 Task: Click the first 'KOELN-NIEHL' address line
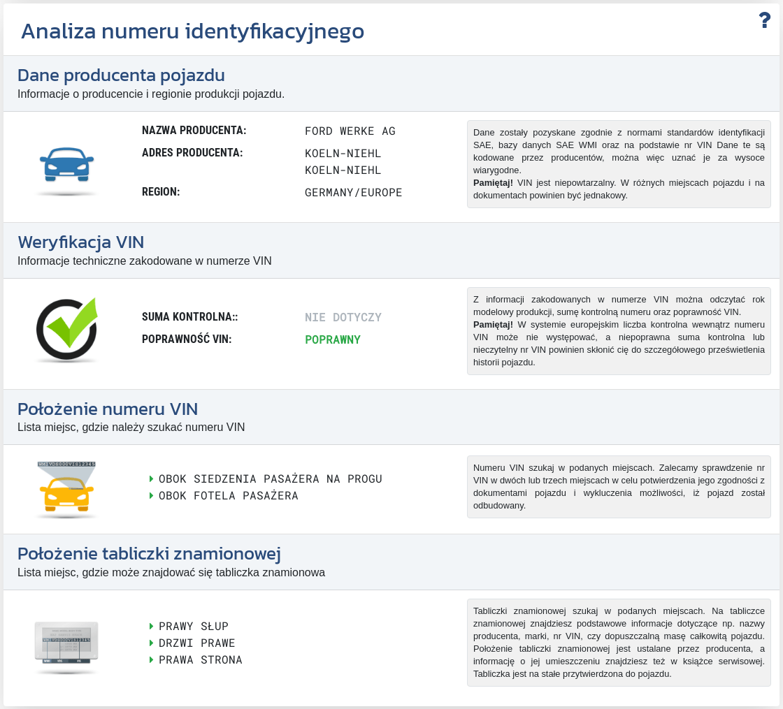click(343, 154)
